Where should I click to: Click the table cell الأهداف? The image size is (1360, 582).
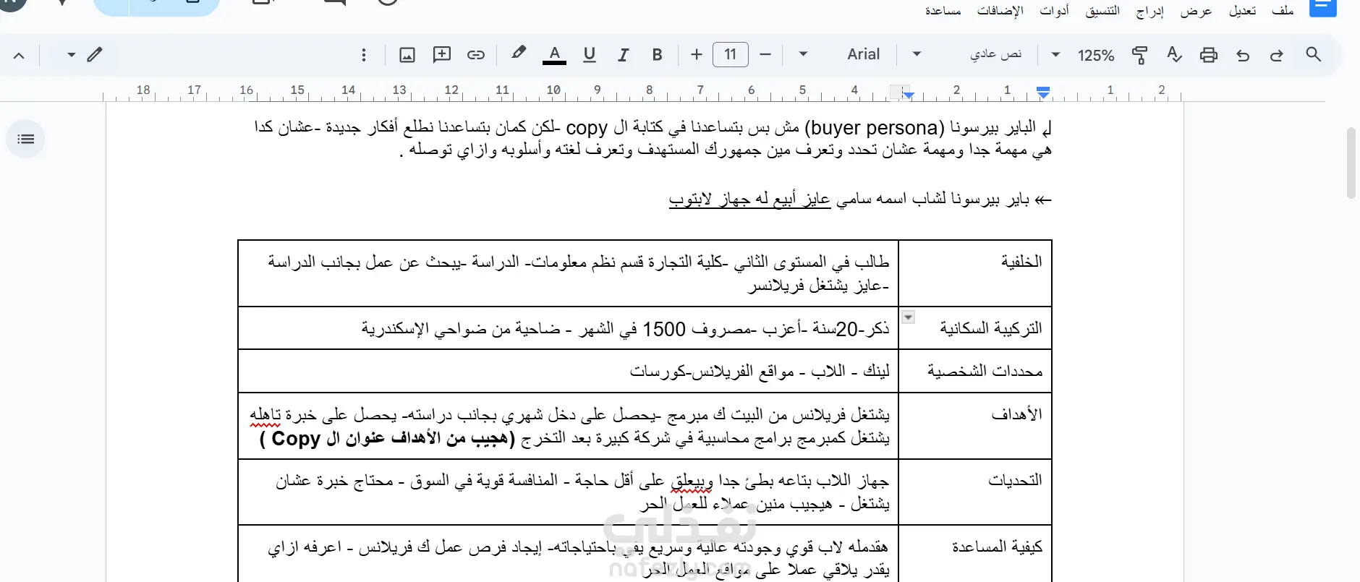pyautogui.click(x=975, y=427)
